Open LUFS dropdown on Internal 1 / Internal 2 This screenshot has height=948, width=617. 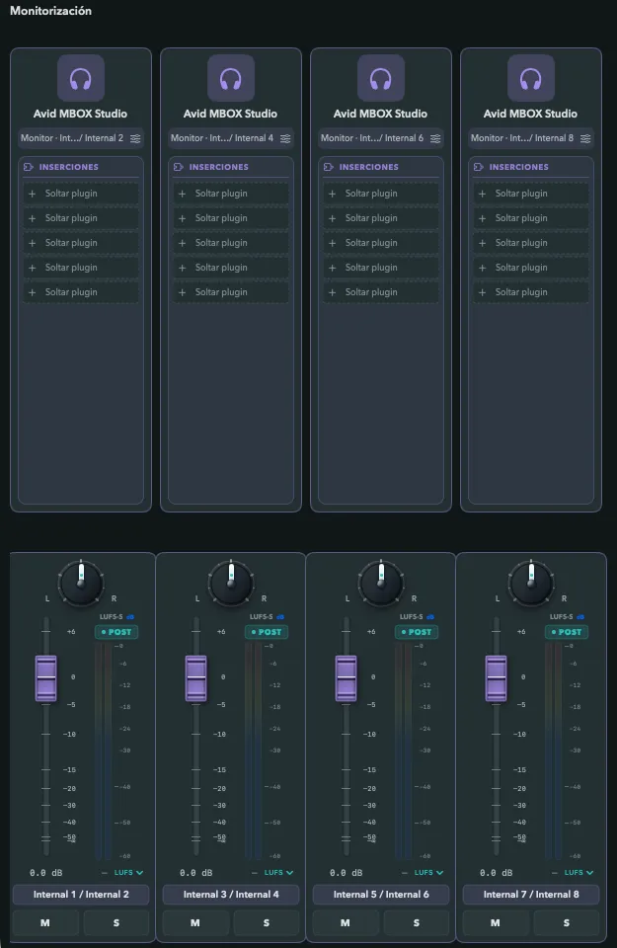[x=128, y=872]
